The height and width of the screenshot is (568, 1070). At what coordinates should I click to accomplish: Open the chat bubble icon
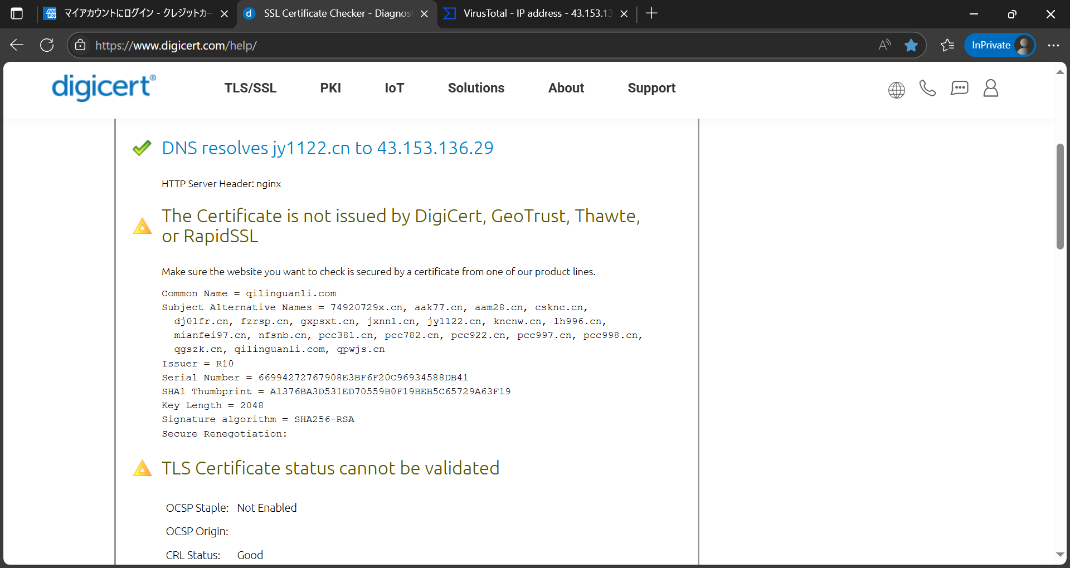point(959,88)
